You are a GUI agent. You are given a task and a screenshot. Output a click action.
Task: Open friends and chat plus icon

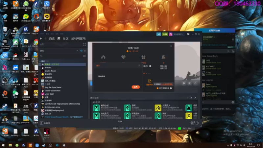[x=197, y=123]
